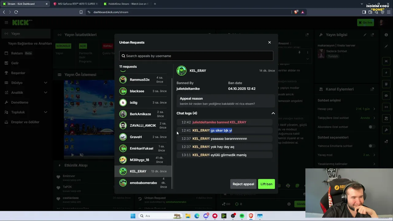The image size is (393, 221).
Task: Open Yayın Bağlantısı ve Anahtarı page
Action: (x=30, y=43)
